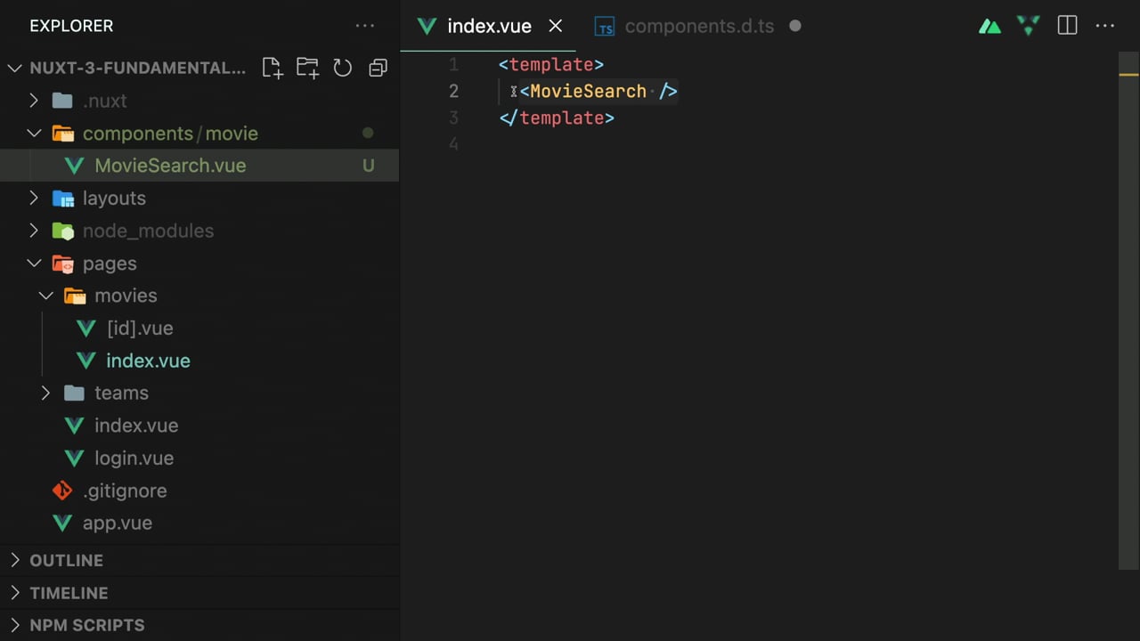This screenshot has height=641, width=1140.
Task: Expand the teams folder
Action: (46, 393)
